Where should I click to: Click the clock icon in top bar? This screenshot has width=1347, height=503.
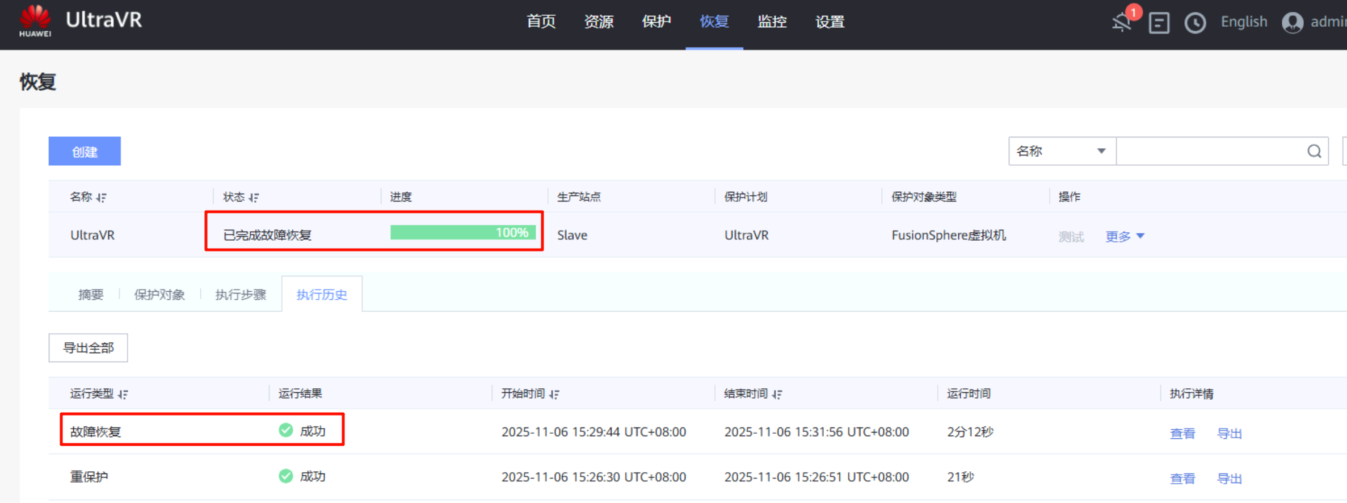pos(1195,23)
